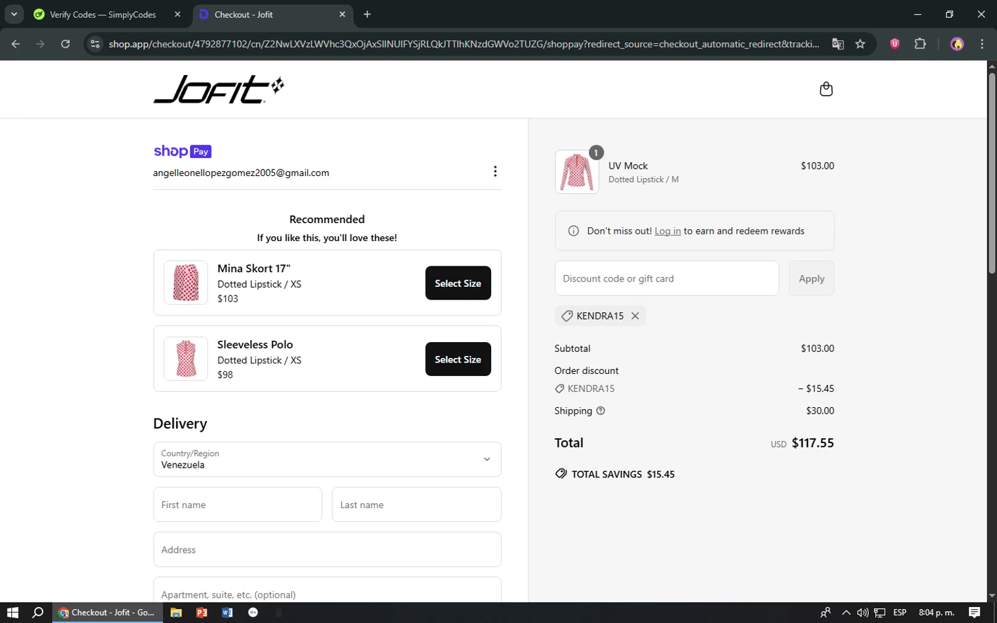Open a new browser tab
Screen dimensions: 997x623
pos(367,15)
